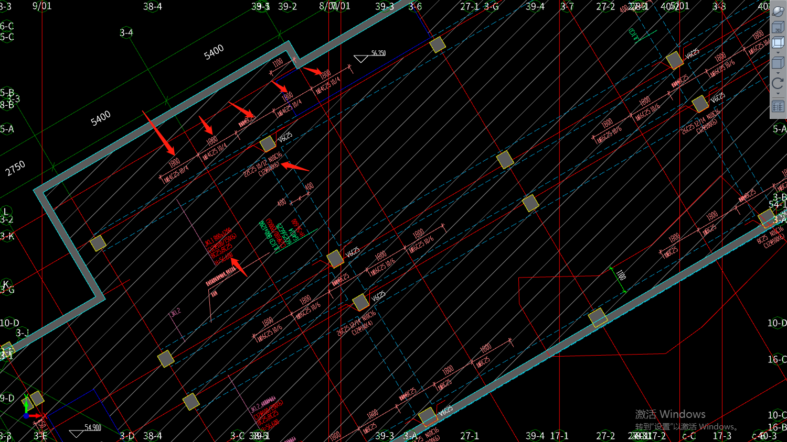The image size is (787, 442).
Task: Click the 3-C axis label
Action: [237, 436]
